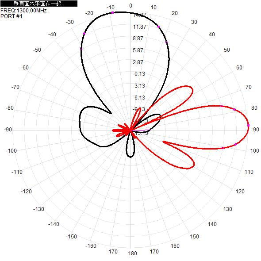Select the 8.87 radial gain label
This screenshot has height=261, width=261.
click(138, 38)
